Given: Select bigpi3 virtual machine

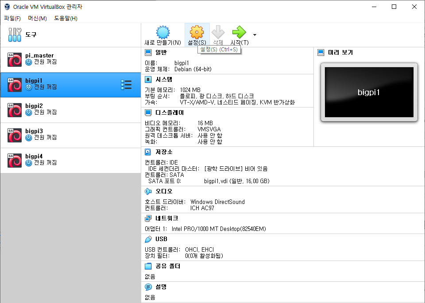Looking at the screenshot, I should pos(70,135).
